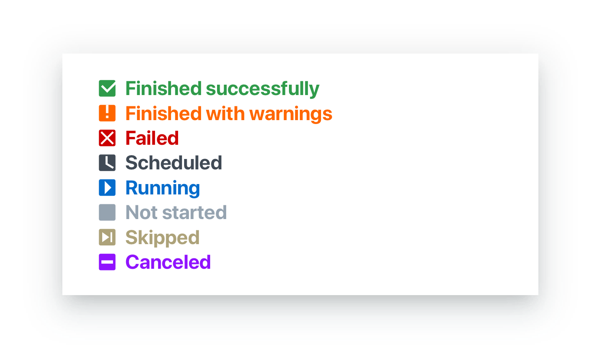Click the dark clock scheduled icon
The width and height of the screenshot is (603, 350).
[107, 163]
